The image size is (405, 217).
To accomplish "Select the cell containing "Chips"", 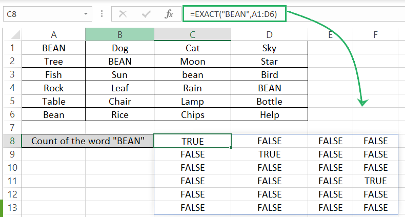I will 192,115.
